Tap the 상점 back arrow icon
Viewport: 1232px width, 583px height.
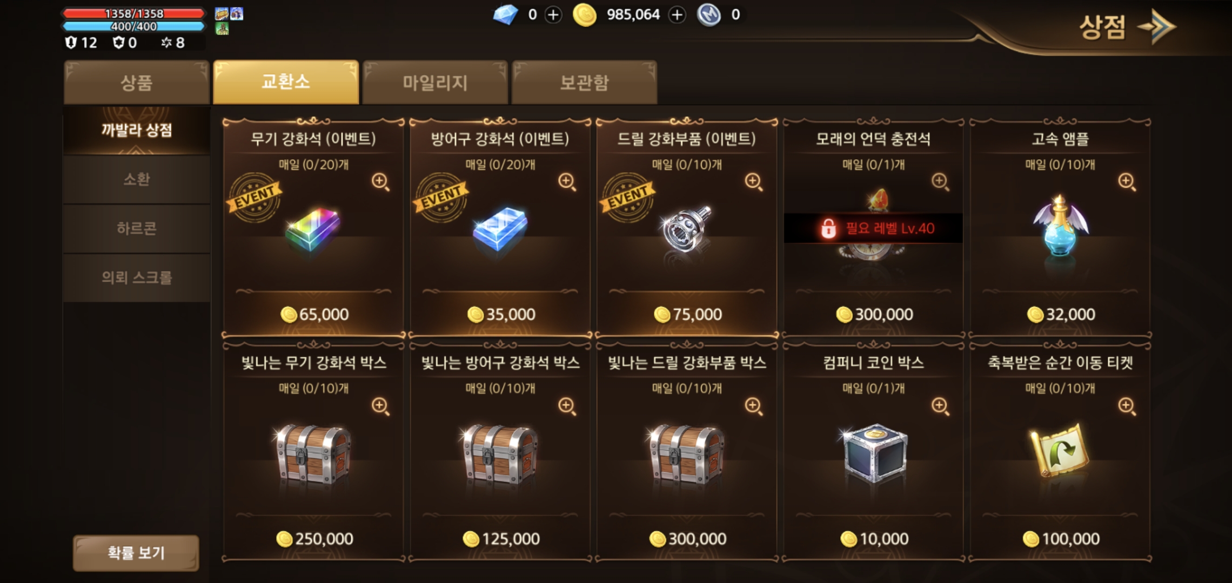[1156, 26]
